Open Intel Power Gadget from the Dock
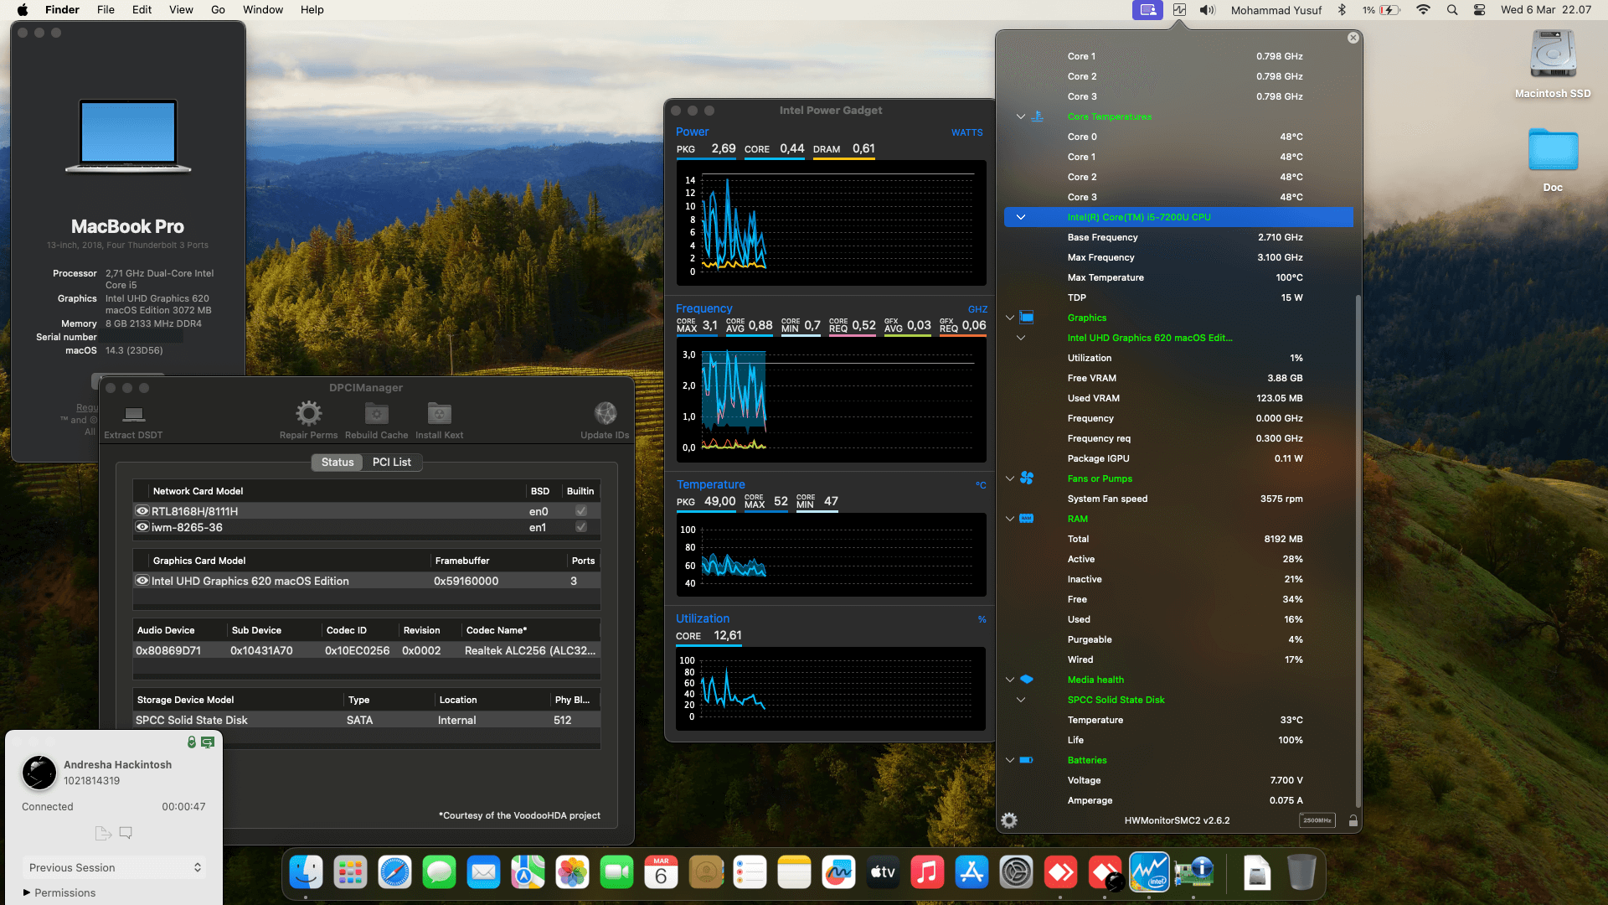The height and width of the screenshot is (905, 1608). [1149, 871]
